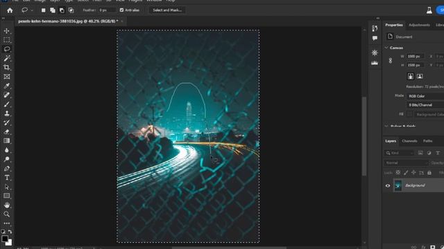Image resolution: width=444 pixels, height=249 pixels.
Task: Collapse the Canvas section
Action: [x=386, y=48]
